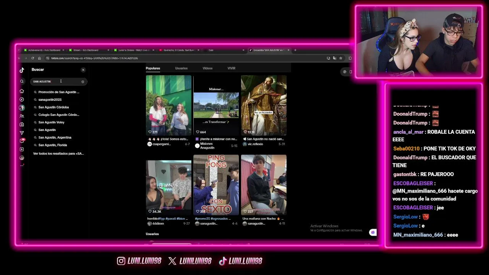Select suggestion San Agustin, Florida
The image size is (489, 275).
point(53,145)
